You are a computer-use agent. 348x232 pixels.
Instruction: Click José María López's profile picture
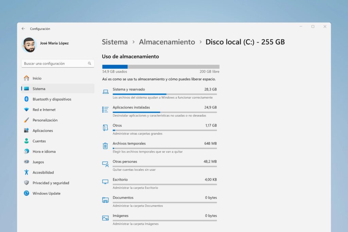(29, 44)
